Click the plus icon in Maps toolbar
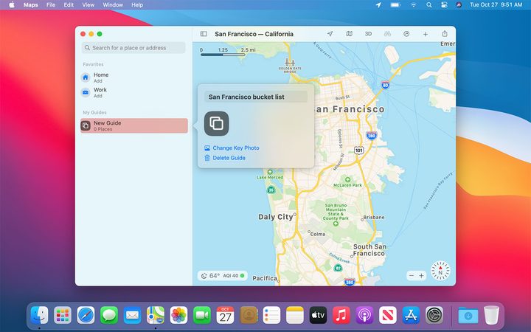The width and height of the screenshot is (531, 332). coord(426,34)
